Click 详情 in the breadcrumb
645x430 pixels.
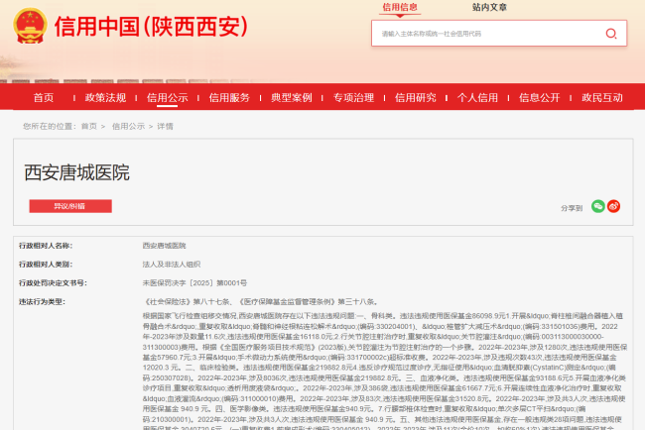165,127
